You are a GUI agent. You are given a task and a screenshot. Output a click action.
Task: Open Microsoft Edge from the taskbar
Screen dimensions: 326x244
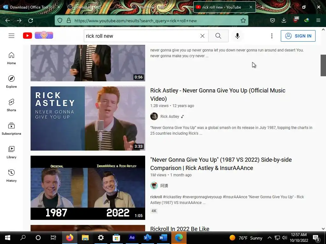click(179, 238)
